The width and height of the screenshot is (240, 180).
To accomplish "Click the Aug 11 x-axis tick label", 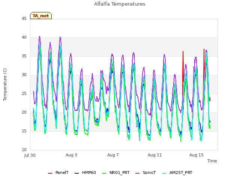I will tap(155, 155).
